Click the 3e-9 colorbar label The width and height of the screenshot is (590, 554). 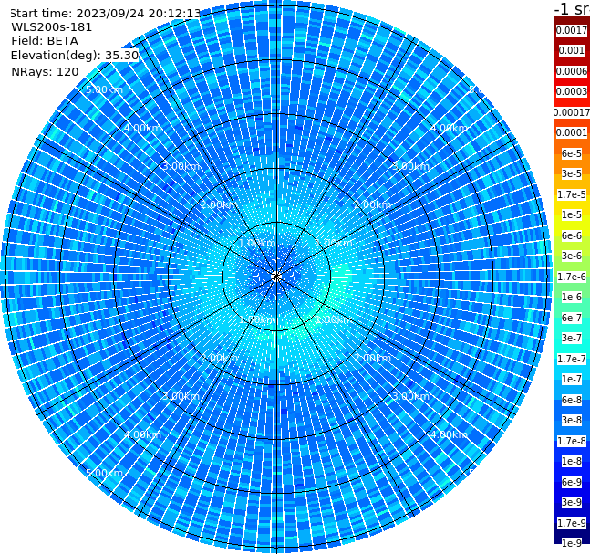[x=571, y=502]
